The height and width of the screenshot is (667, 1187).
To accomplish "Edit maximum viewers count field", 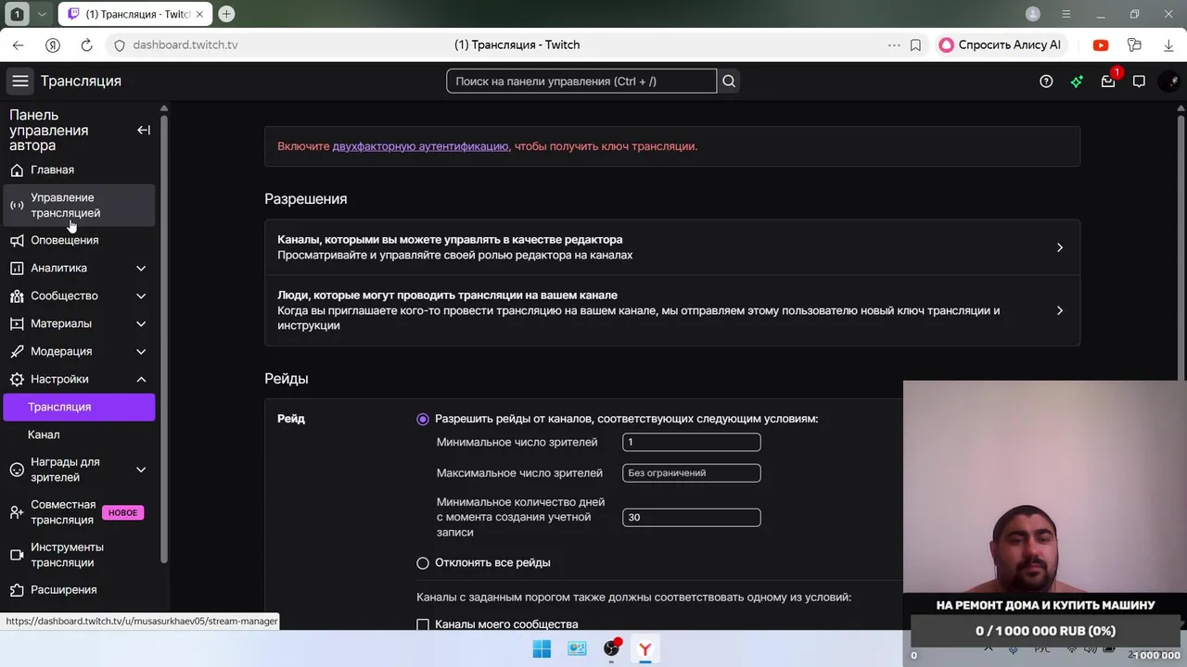I will 692,472.
